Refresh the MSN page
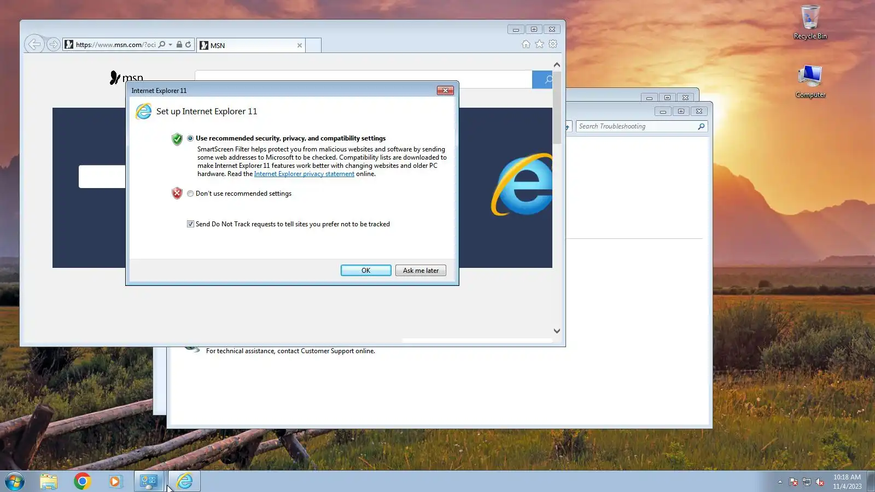 [188, 45]
